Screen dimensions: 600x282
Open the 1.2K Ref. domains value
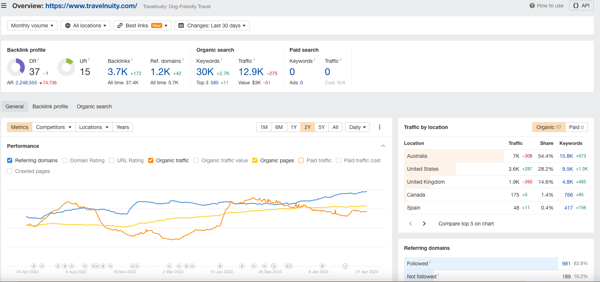tap(160, 72)
